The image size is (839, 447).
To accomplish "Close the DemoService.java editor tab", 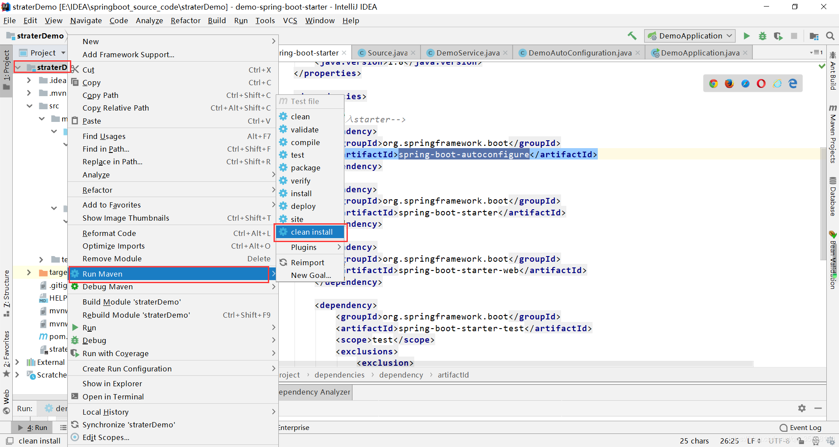I will 505,53.
